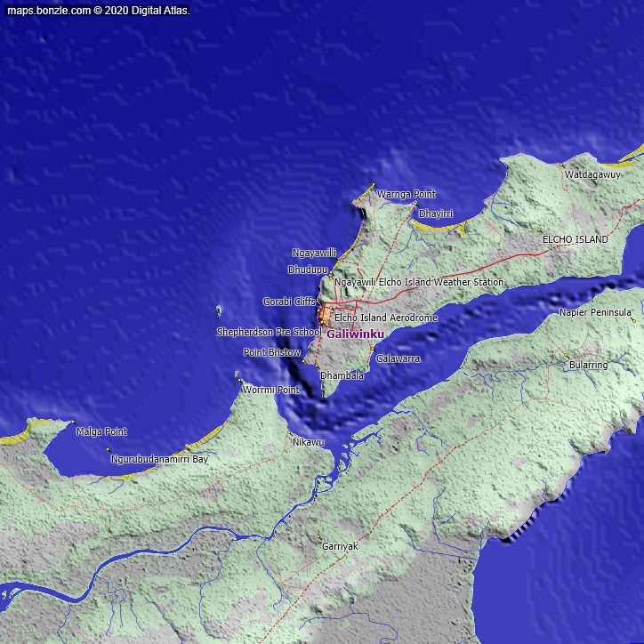Image resolution: width=644 pixels, height=644 pixels.
Task: Select the Bularring place label
Action: click(x=589, y=365)
